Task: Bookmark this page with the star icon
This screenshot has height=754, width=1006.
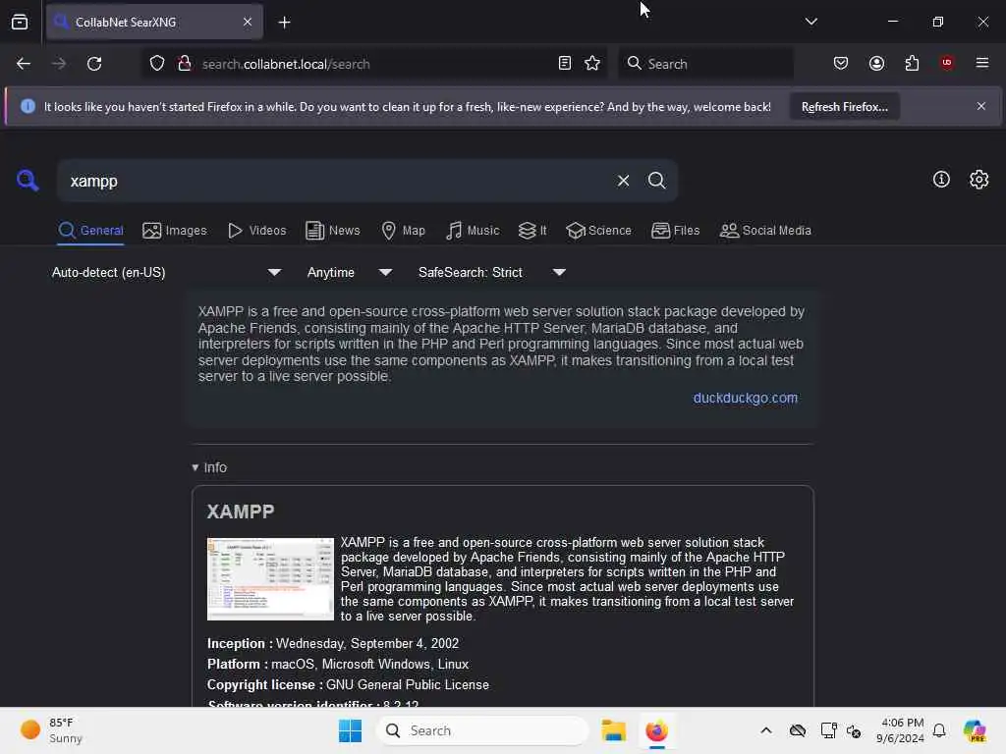Action: (592, 64)
